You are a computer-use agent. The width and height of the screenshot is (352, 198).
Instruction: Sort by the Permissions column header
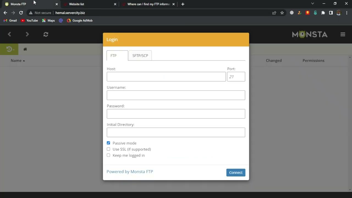[x=313, y=61]
